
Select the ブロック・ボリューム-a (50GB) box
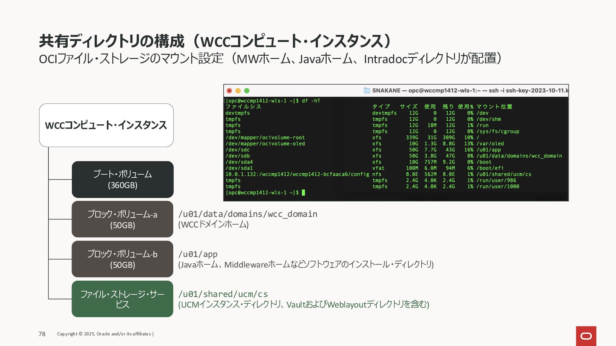pyautogui.click(x=123, y=219)
